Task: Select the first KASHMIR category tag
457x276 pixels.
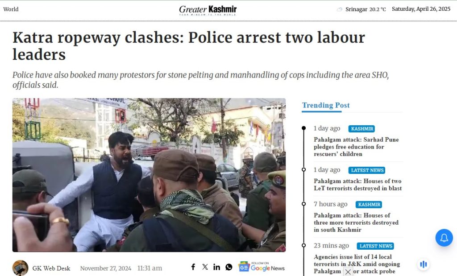Action: point(361,129)
